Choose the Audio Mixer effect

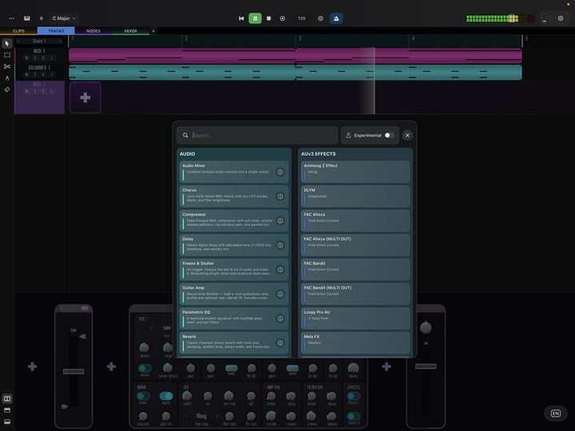point(234,172)
